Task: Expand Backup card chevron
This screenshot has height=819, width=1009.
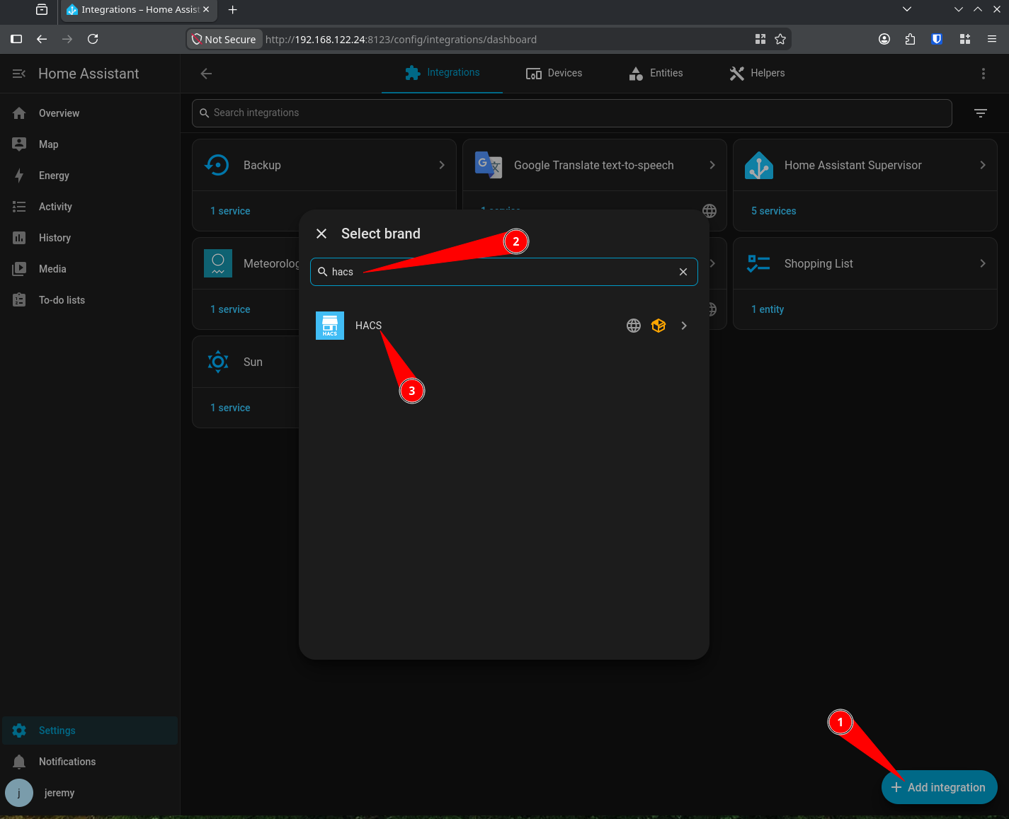Action: tap(442, 165)
